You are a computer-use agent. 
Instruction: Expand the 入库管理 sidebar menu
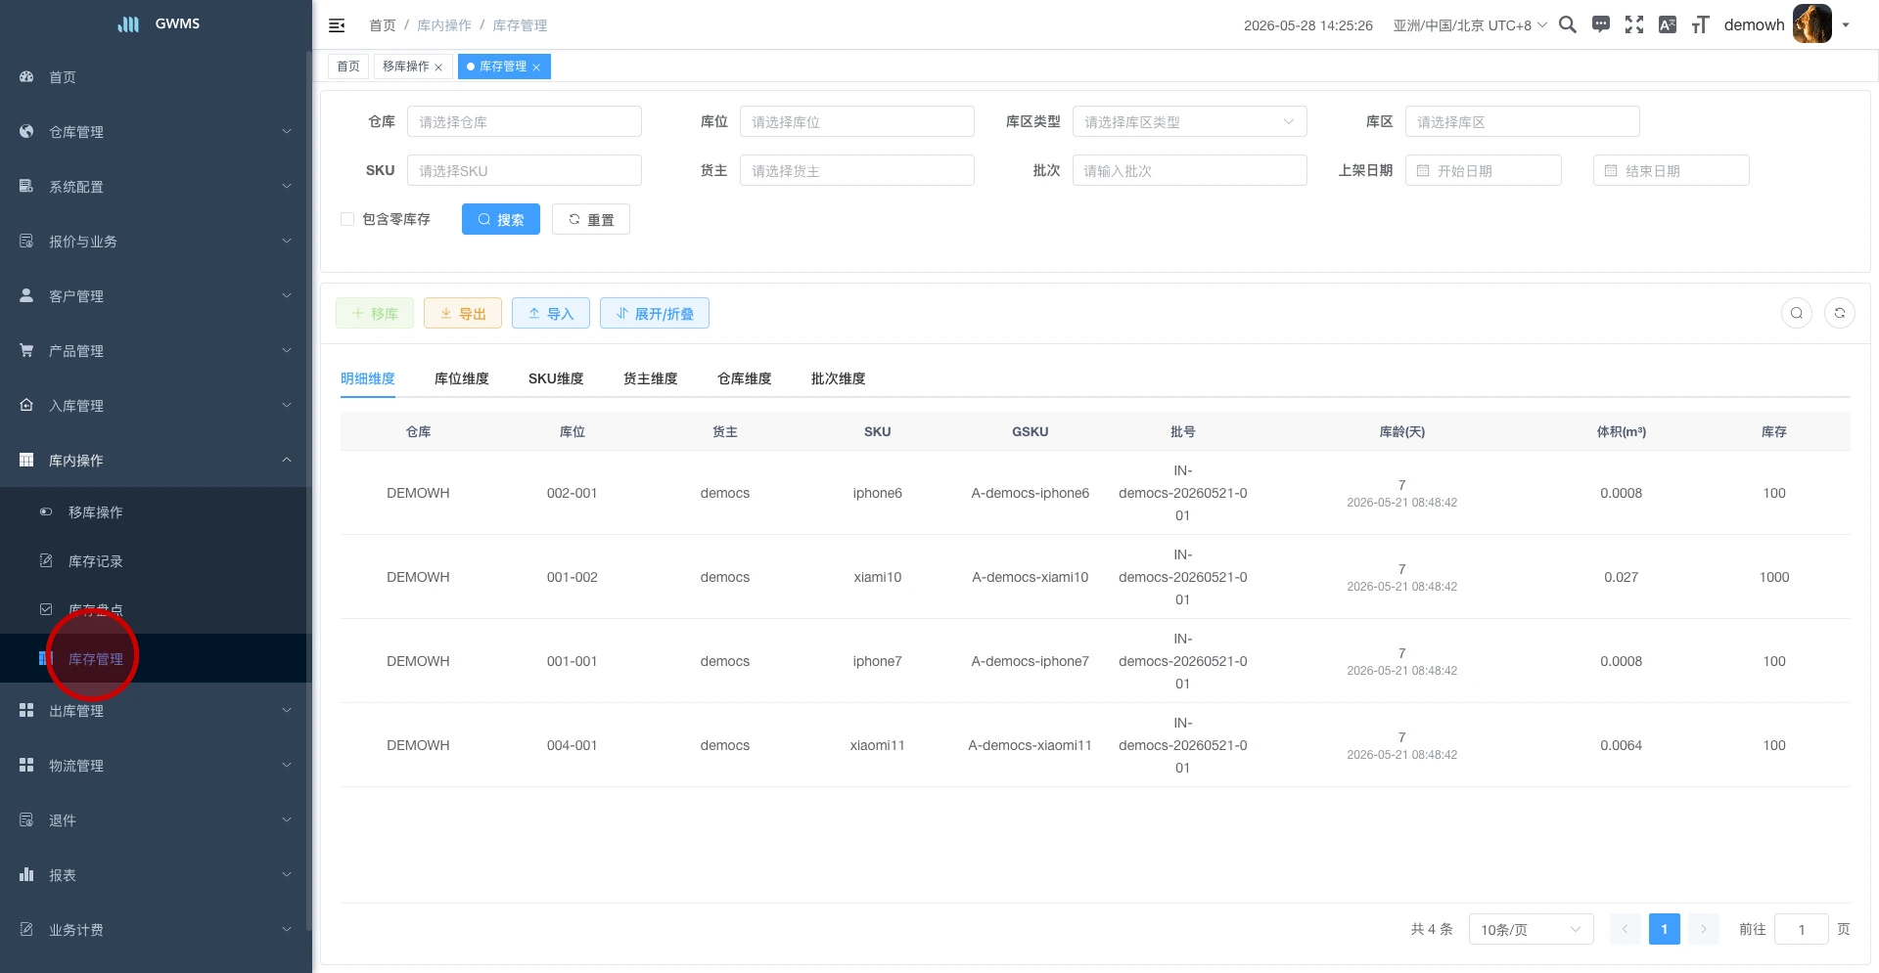click(157, 406)
